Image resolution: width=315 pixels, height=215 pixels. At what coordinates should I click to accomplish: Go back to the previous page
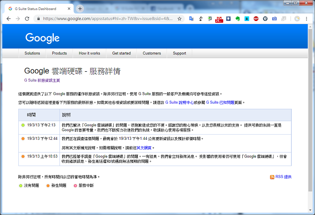click(x=8, y=19)
